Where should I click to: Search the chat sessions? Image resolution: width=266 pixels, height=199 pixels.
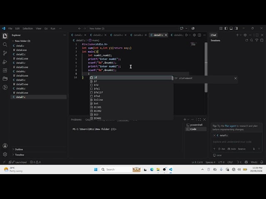point(252,40)
